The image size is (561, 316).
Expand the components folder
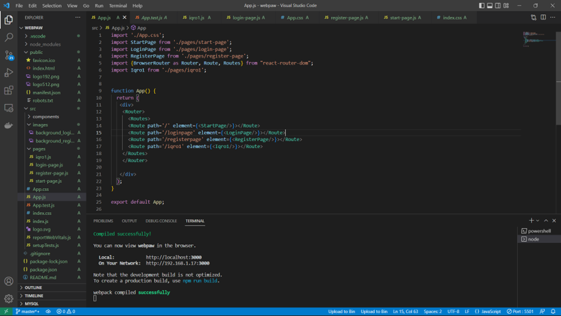point(52,117)
